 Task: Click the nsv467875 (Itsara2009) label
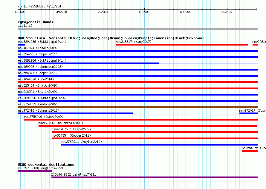click(71, 129)
